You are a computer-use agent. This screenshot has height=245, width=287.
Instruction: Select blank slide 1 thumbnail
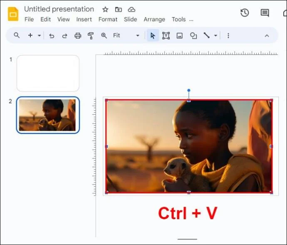pyautogui.click(x=48, y=73)
